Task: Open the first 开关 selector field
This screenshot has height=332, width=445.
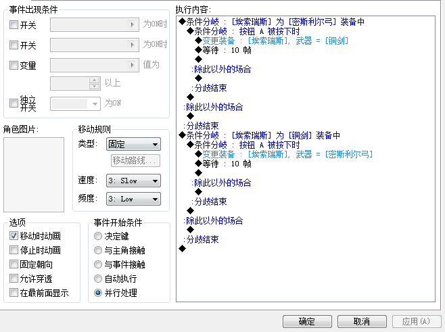Action: point(95,25)
